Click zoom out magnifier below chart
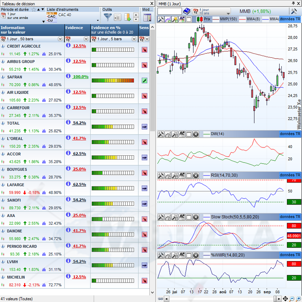 click(x=292, y=299)
